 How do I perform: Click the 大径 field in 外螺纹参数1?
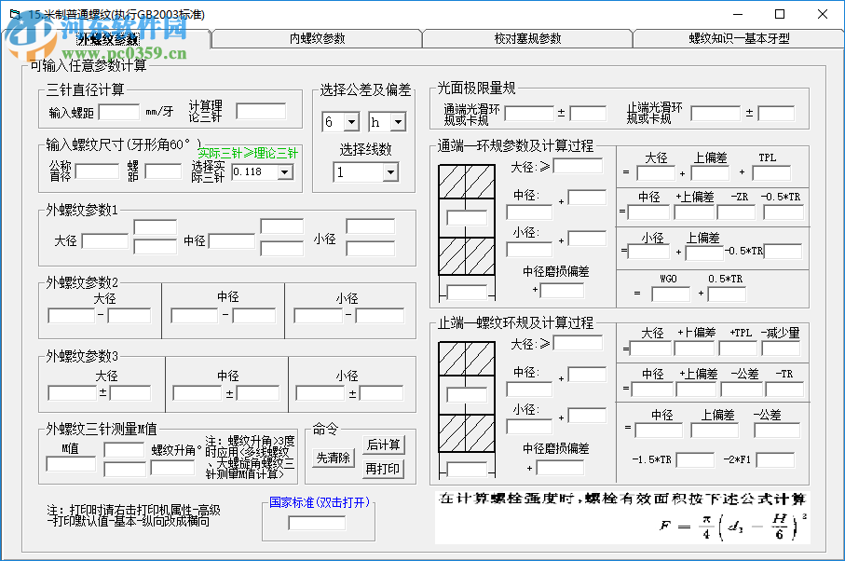[x=103, y=239]
